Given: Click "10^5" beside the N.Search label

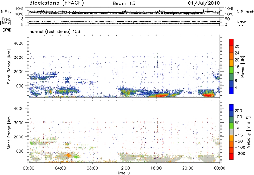Looking at the screenshot, I should 229,9.
